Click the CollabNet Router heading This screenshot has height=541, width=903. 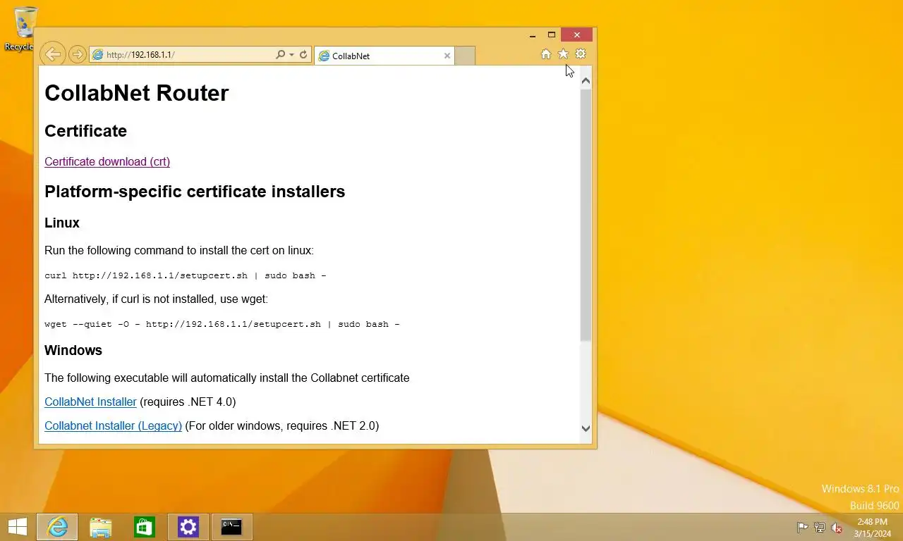[x=136, y=93]
